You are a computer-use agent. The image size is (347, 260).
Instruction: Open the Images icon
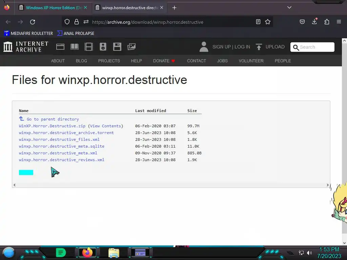pyautogui.click(x=131, y=47)
